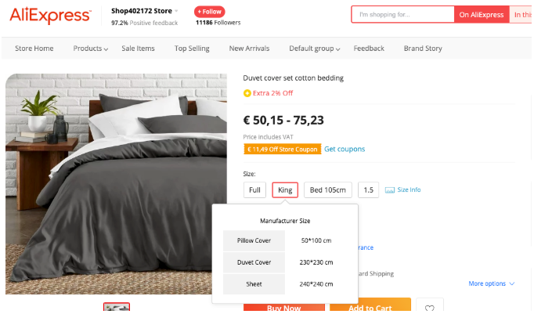Select the King size option
This screenshot has height=314, width=534.
click(285, 190)
